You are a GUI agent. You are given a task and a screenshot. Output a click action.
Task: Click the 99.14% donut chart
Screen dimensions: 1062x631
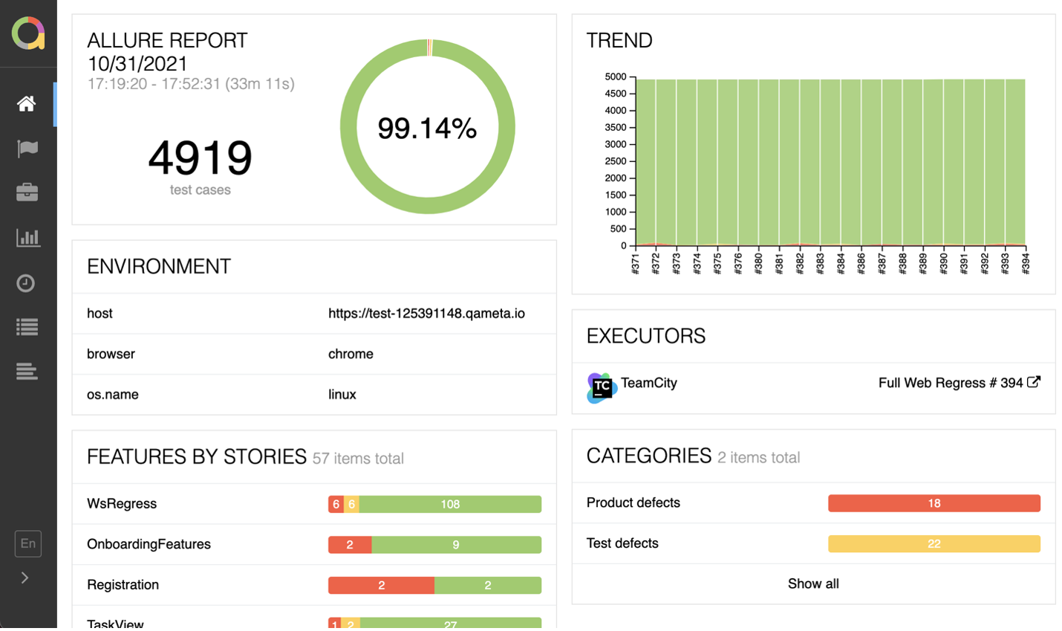(x=427, y=127)
